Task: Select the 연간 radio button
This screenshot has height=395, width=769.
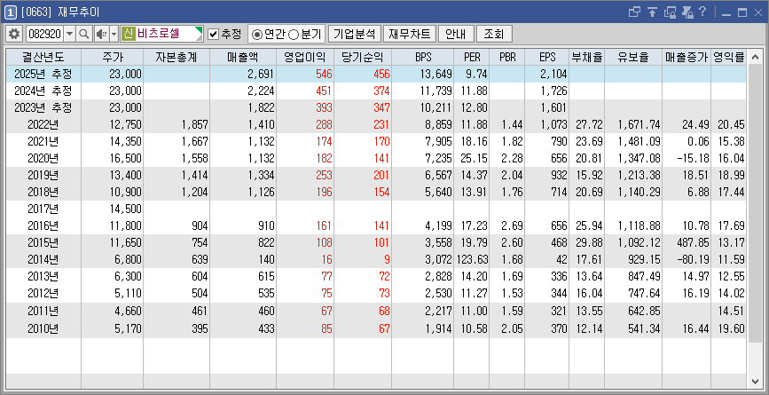Action: (256, 35)
